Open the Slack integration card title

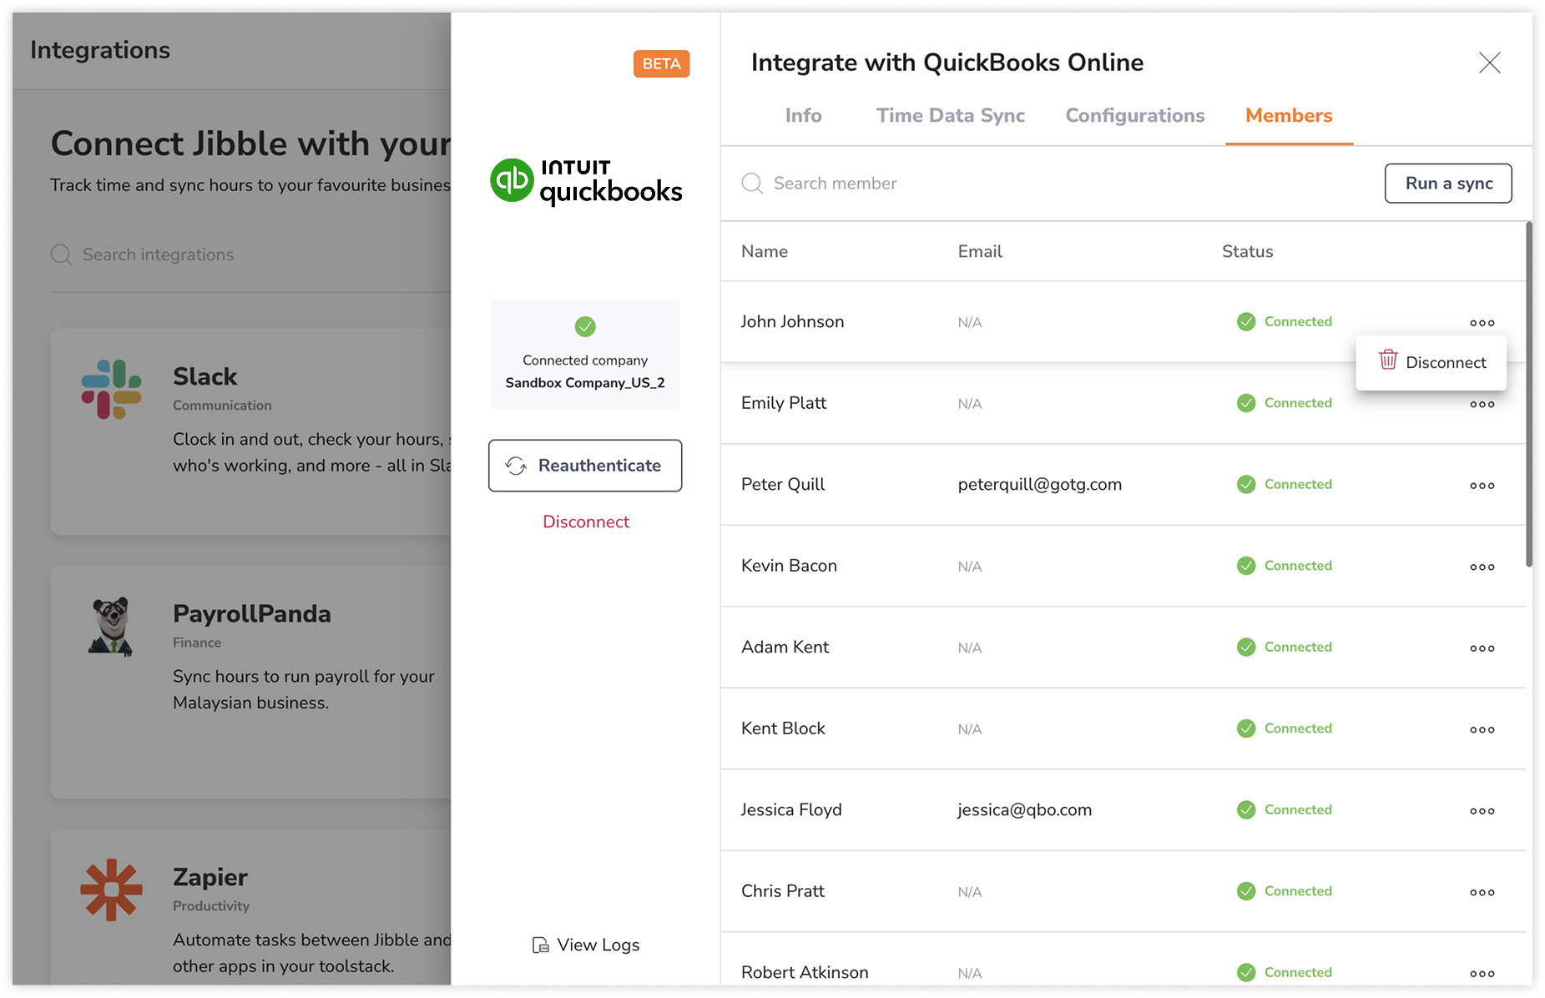click(x=205, y=377)
